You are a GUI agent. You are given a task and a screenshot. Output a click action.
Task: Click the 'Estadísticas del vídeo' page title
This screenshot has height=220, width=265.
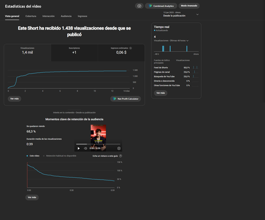23,6
